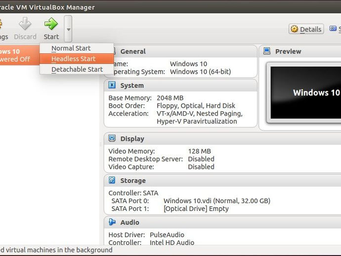Choose Headless Start from the menu
Viewport: 341px width, 256px height.
[x=77, y=59]
